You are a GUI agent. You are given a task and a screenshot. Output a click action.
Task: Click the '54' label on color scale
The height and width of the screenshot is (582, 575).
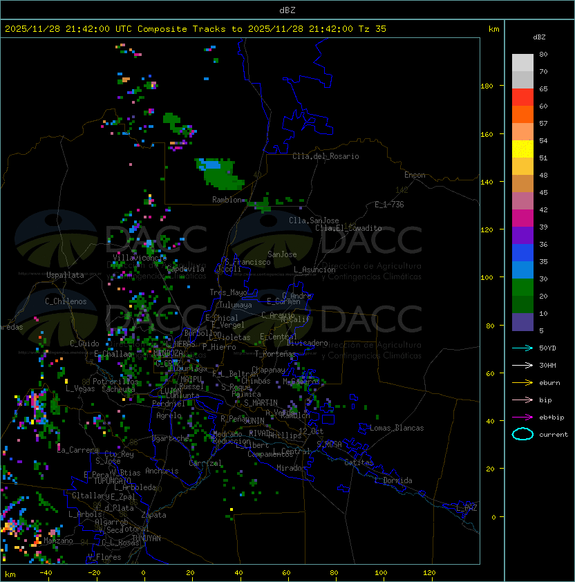[x=543, y=141]
